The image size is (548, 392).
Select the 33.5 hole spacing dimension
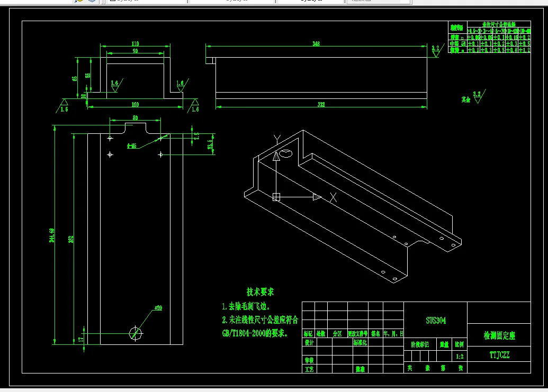coord(210,144)
